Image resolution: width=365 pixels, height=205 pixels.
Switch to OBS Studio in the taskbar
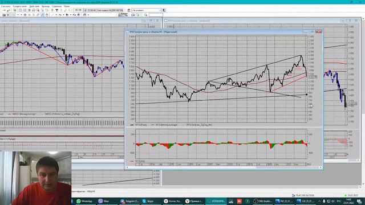pyautogui.click(x=262, y=201)
